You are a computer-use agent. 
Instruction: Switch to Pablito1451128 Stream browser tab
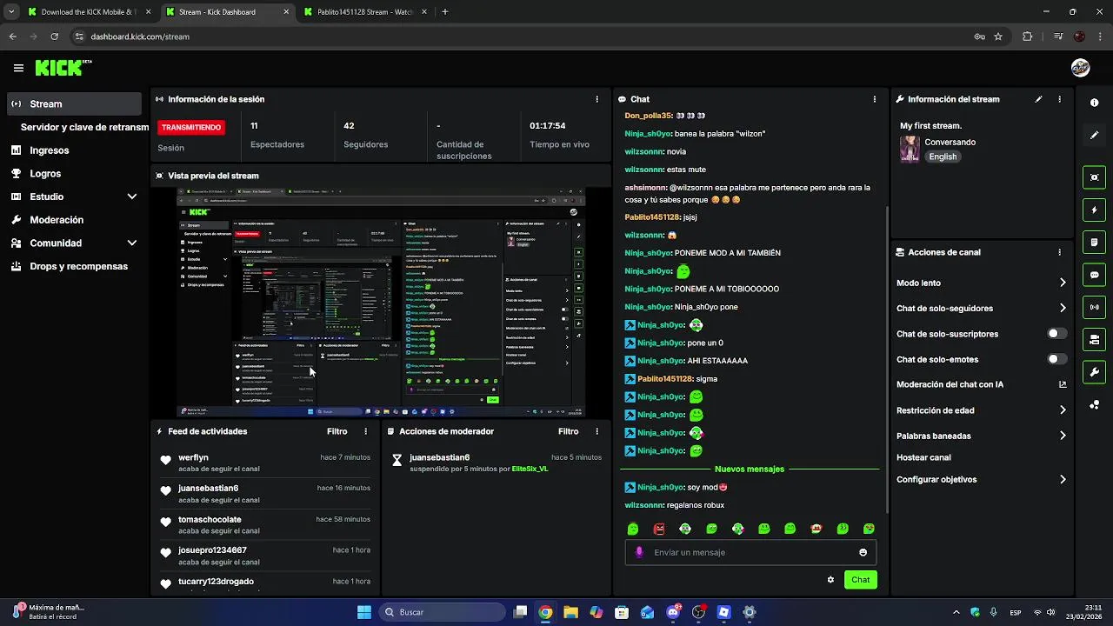tap(363, 12)
